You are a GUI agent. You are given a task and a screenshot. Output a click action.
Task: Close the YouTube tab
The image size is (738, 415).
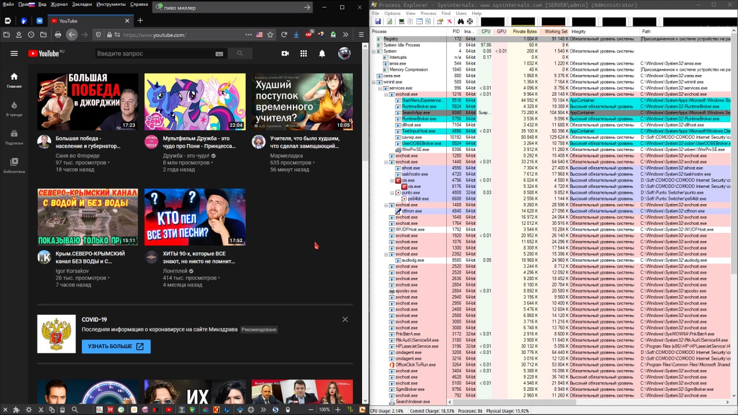127,21
